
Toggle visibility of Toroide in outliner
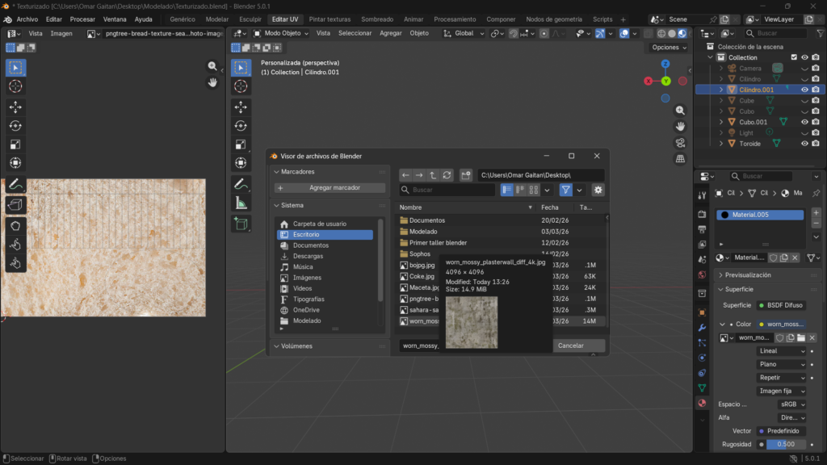804,144
